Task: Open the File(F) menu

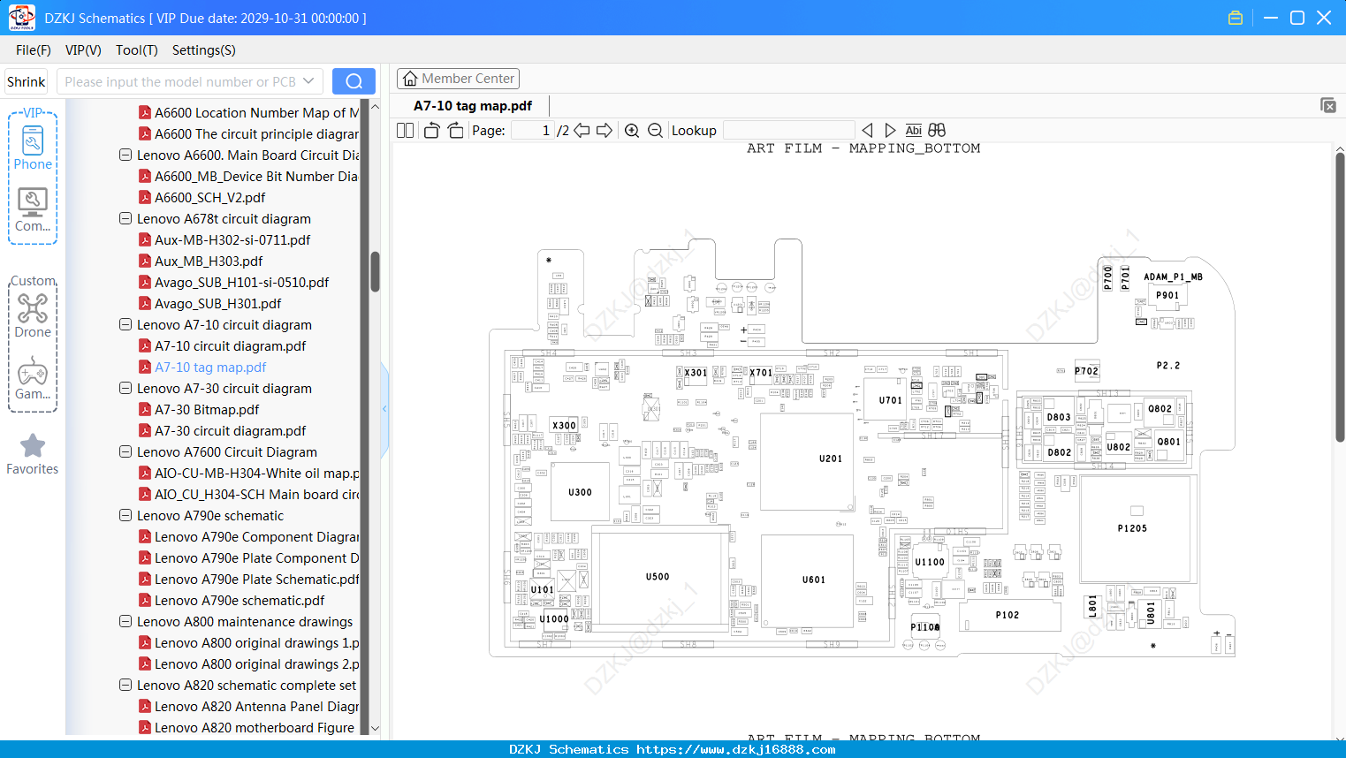Action: 34,50
